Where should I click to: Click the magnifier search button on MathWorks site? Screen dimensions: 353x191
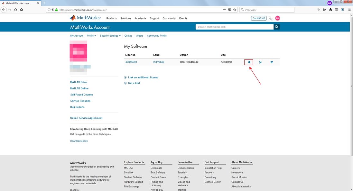277,27
